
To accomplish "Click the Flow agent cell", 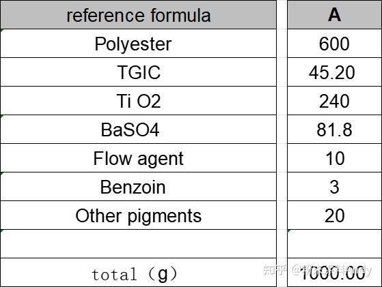I will (138, 158).
